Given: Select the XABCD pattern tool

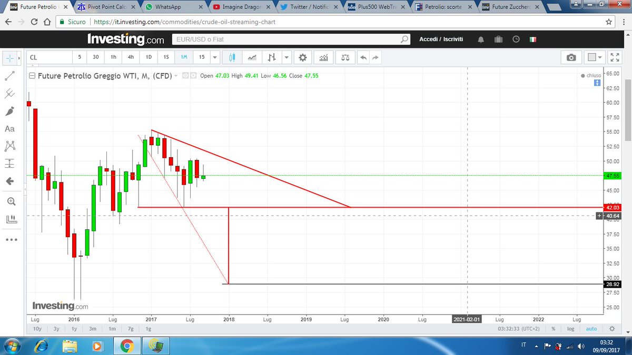Looking at the screenshot, I should pos(9,146).
